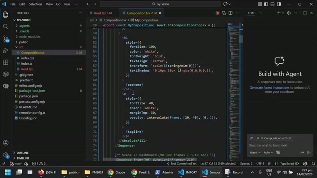Image resolution: width=317 pixels, height=178 pixels.
Task: Click the orange Claude icon in editor toolbar
Action: point(218,13)
